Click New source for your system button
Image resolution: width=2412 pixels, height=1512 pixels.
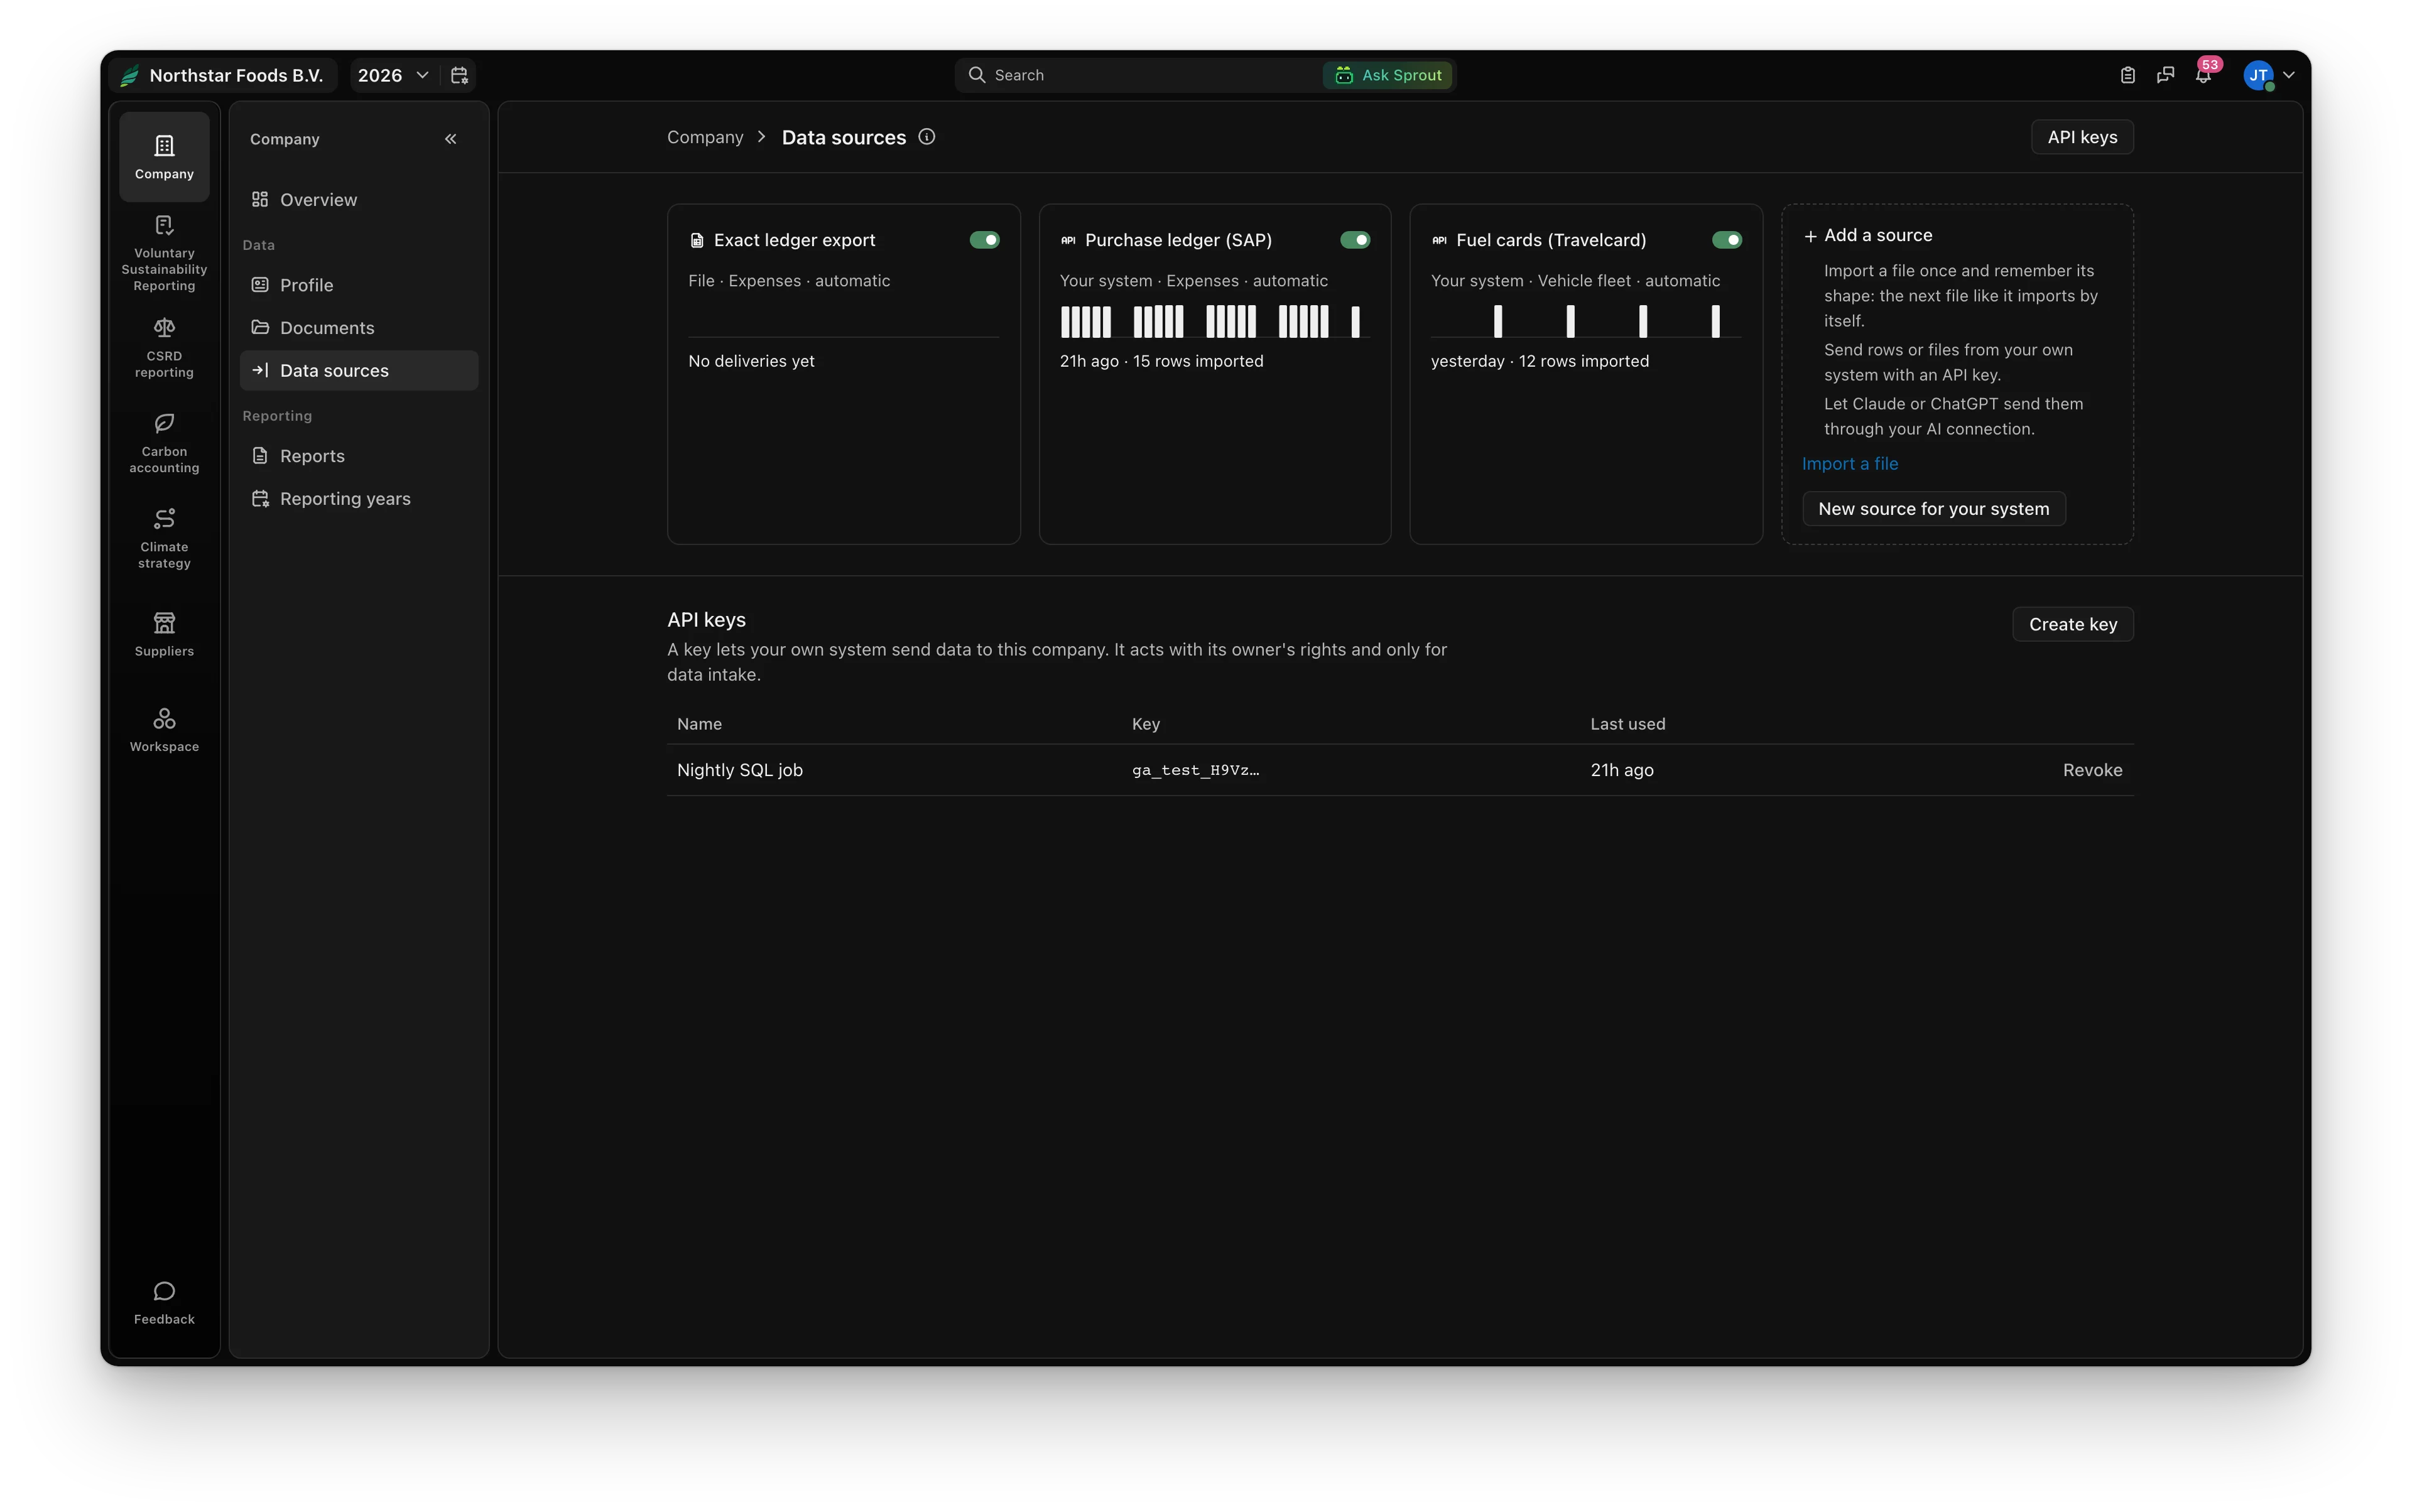click(x=1933, y=508)
